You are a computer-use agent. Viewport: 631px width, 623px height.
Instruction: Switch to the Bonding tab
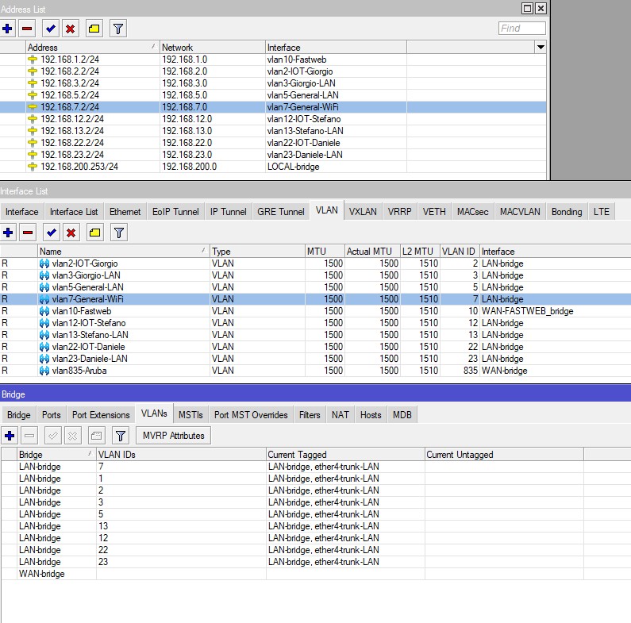(x=567, y=212)
